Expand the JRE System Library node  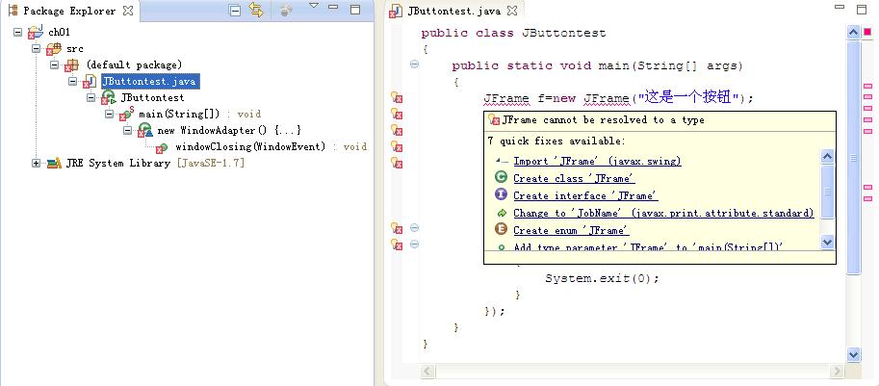click(x=36, y=163)
